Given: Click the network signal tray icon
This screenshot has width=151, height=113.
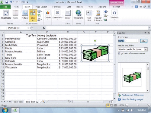Looking at the screenshot, I should coord(127,110).
